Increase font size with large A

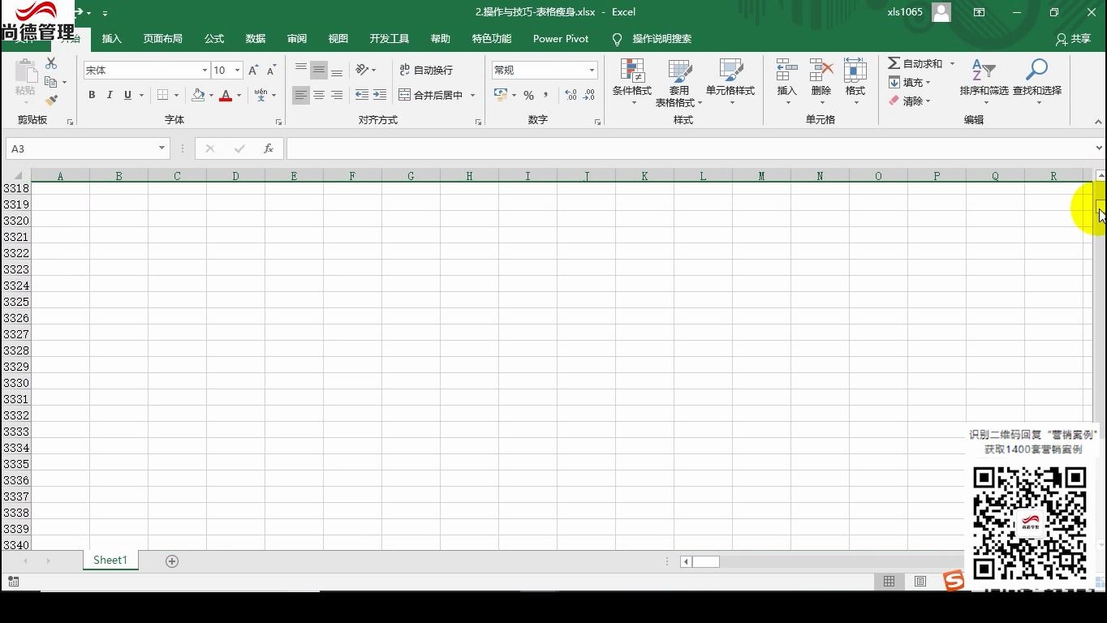tap(254, 71)
